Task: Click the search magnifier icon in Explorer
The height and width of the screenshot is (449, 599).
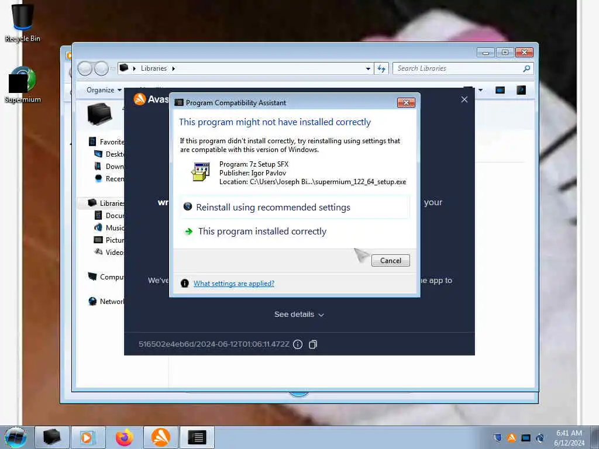Action: pyautogui.click(x=527, y=68)
